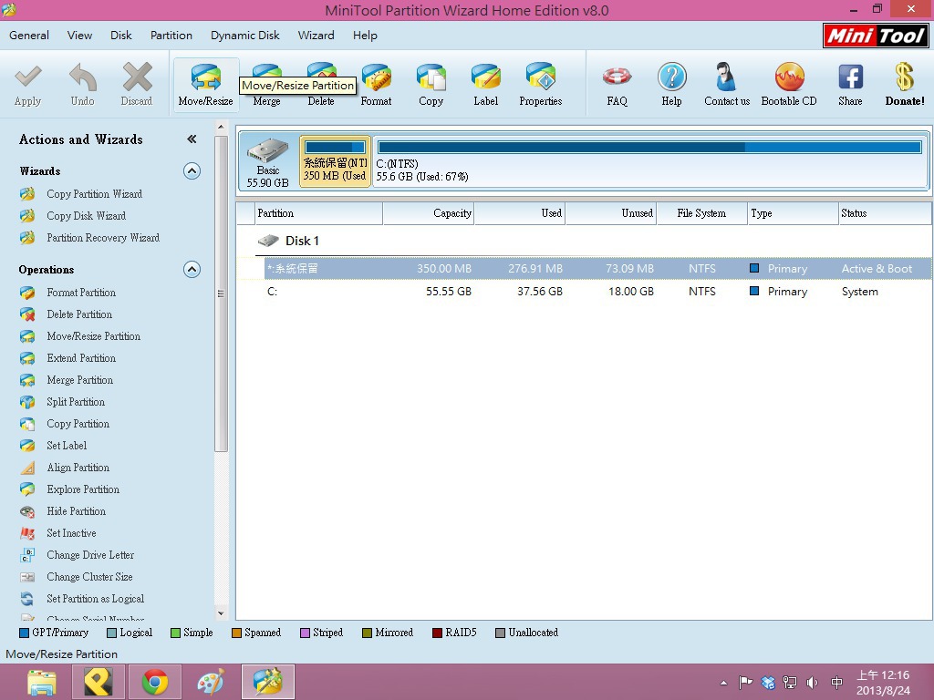
Task: Select the Basic 55.90 GB disk icon
Action: pos(268,161)
